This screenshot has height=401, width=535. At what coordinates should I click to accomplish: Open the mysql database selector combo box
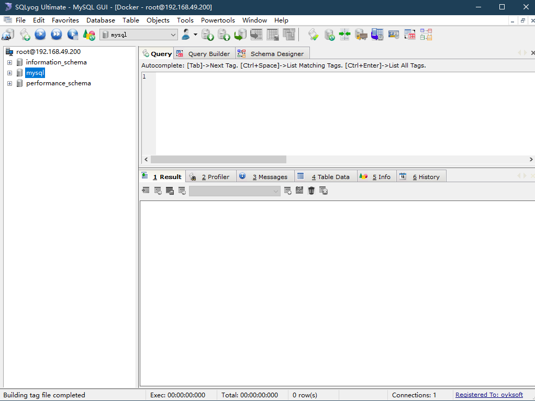[139, 35]
